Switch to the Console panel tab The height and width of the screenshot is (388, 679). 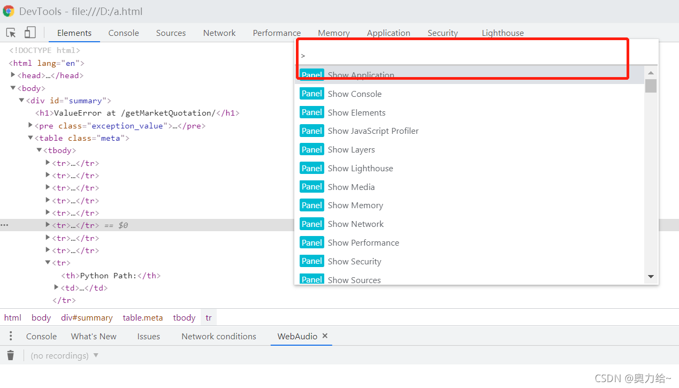click(124, 33)
